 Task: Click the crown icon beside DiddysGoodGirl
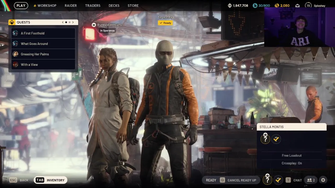point(94,25)
